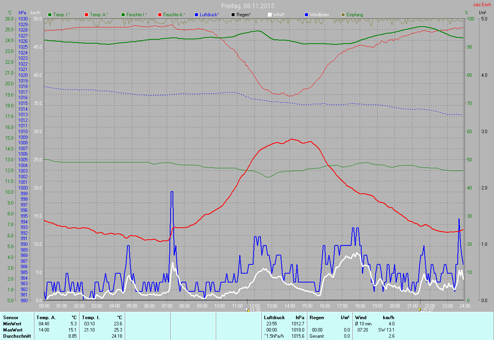Click the white Wind legend square
Viewport: 494px width, 340px height.
point(270,15)
